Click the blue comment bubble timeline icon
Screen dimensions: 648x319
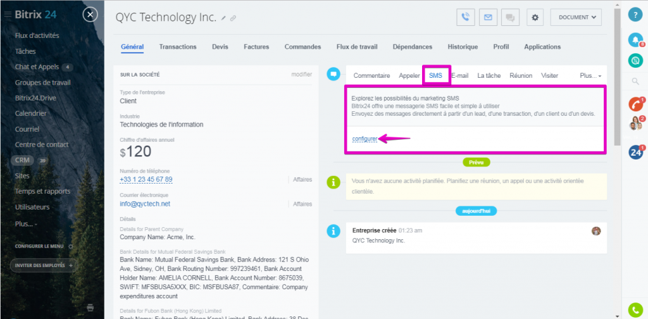333,75
